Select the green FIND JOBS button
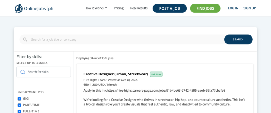 (205, 8)
